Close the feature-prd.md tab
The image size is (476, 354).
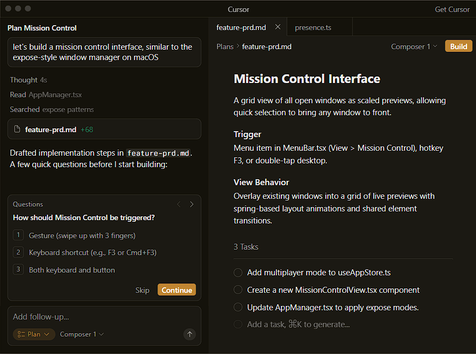(x=278, y=27)
